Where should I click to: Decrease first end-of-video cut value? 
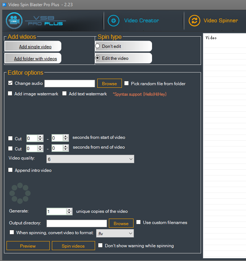40,150
